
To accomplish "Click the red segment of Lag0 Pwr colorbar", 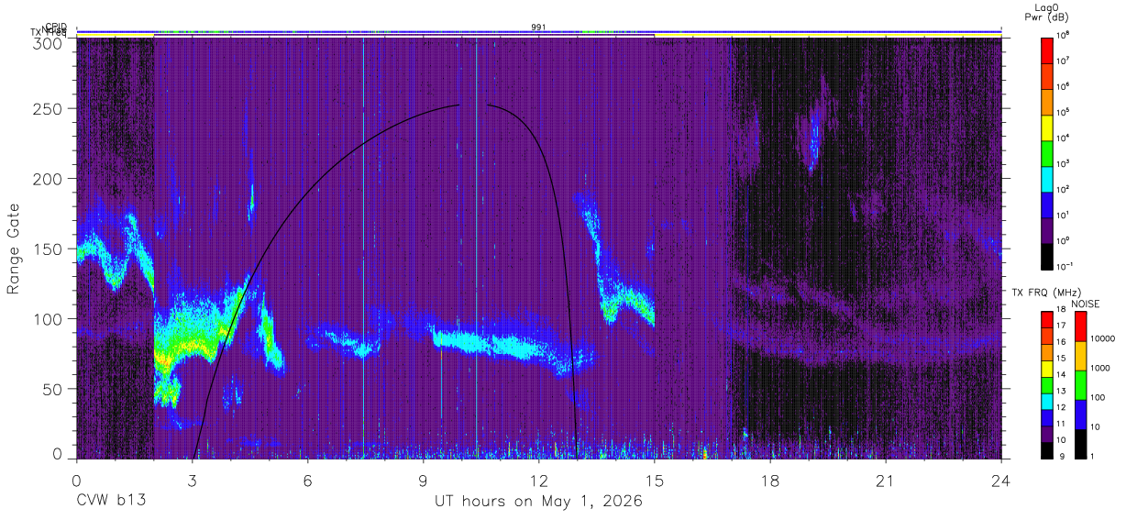I will (x=1048, y=49).
